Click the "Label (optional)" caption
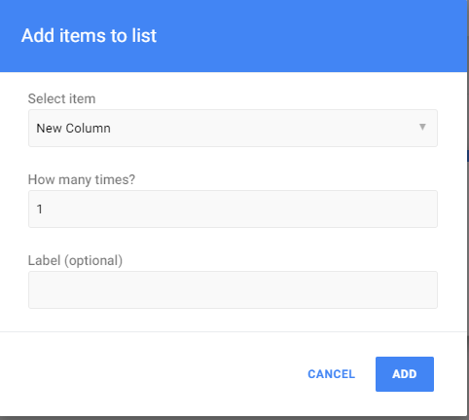Image resolution: width=469 pixels, height=420 pixels. point(75,260)
